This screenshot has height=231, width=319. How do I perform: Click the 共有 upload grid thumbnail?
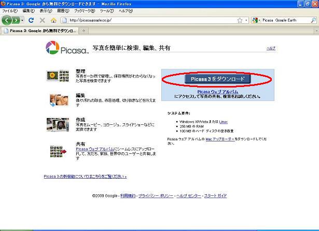pos(58,151)
